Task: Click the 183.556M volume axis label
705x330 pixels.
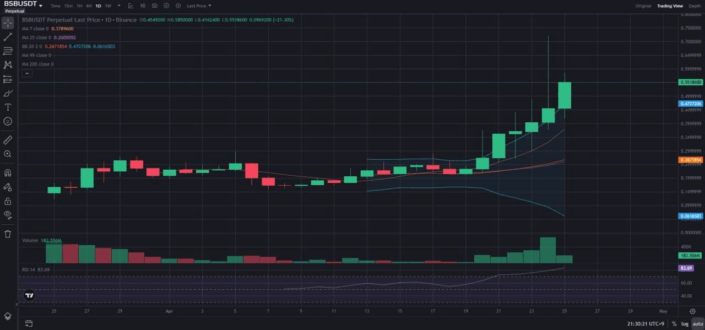Action: click(x=691, y=256)
